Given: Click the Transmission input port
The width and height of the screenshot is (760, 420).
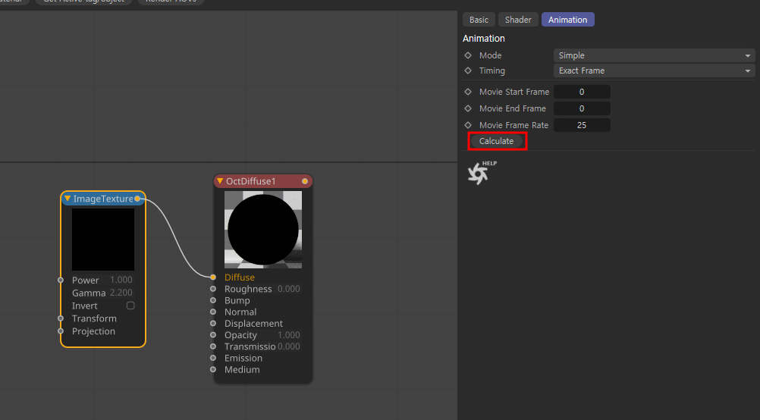Looking at the screenshot, I should 213,346.
